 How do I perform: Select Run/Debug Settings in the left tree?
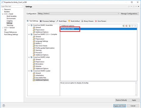(x=11, y=35)
